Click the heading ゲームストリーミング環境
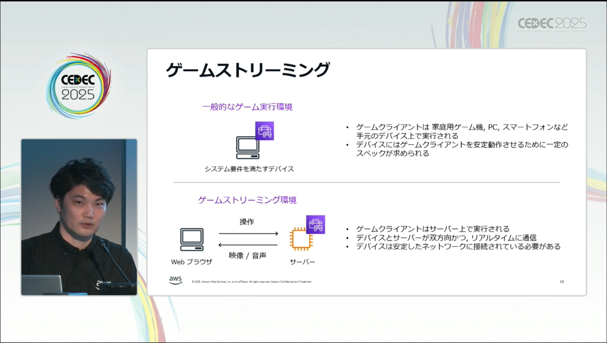 pos(247,200)
